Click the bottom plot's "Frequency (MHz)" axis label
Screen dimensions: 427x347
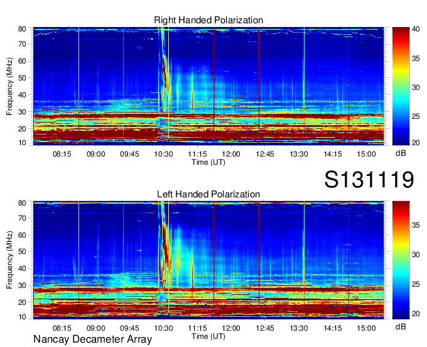[9, 260]
